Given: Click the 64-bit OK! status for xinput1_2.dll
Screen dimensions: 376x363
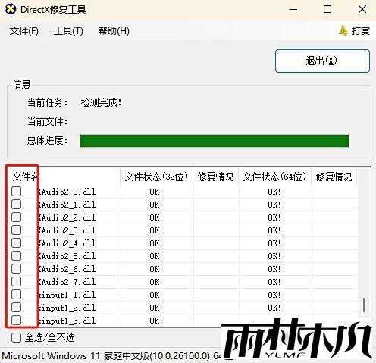Looking at the screenshot, I should [274, 308].
